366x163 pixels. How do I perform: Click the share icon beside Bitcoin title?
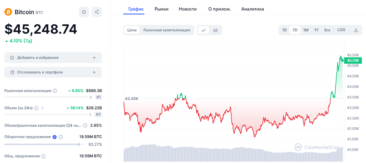tap(97, 12)
